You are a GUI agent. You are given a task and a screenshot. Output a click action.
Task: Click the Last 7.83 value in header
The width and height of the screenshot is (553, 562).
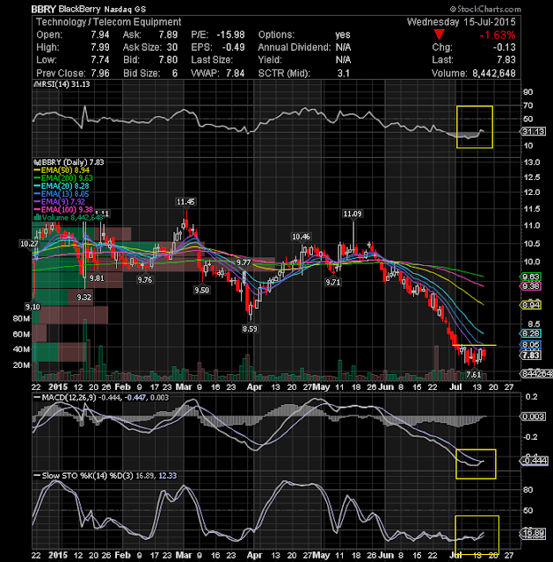[x=506, y=60]
